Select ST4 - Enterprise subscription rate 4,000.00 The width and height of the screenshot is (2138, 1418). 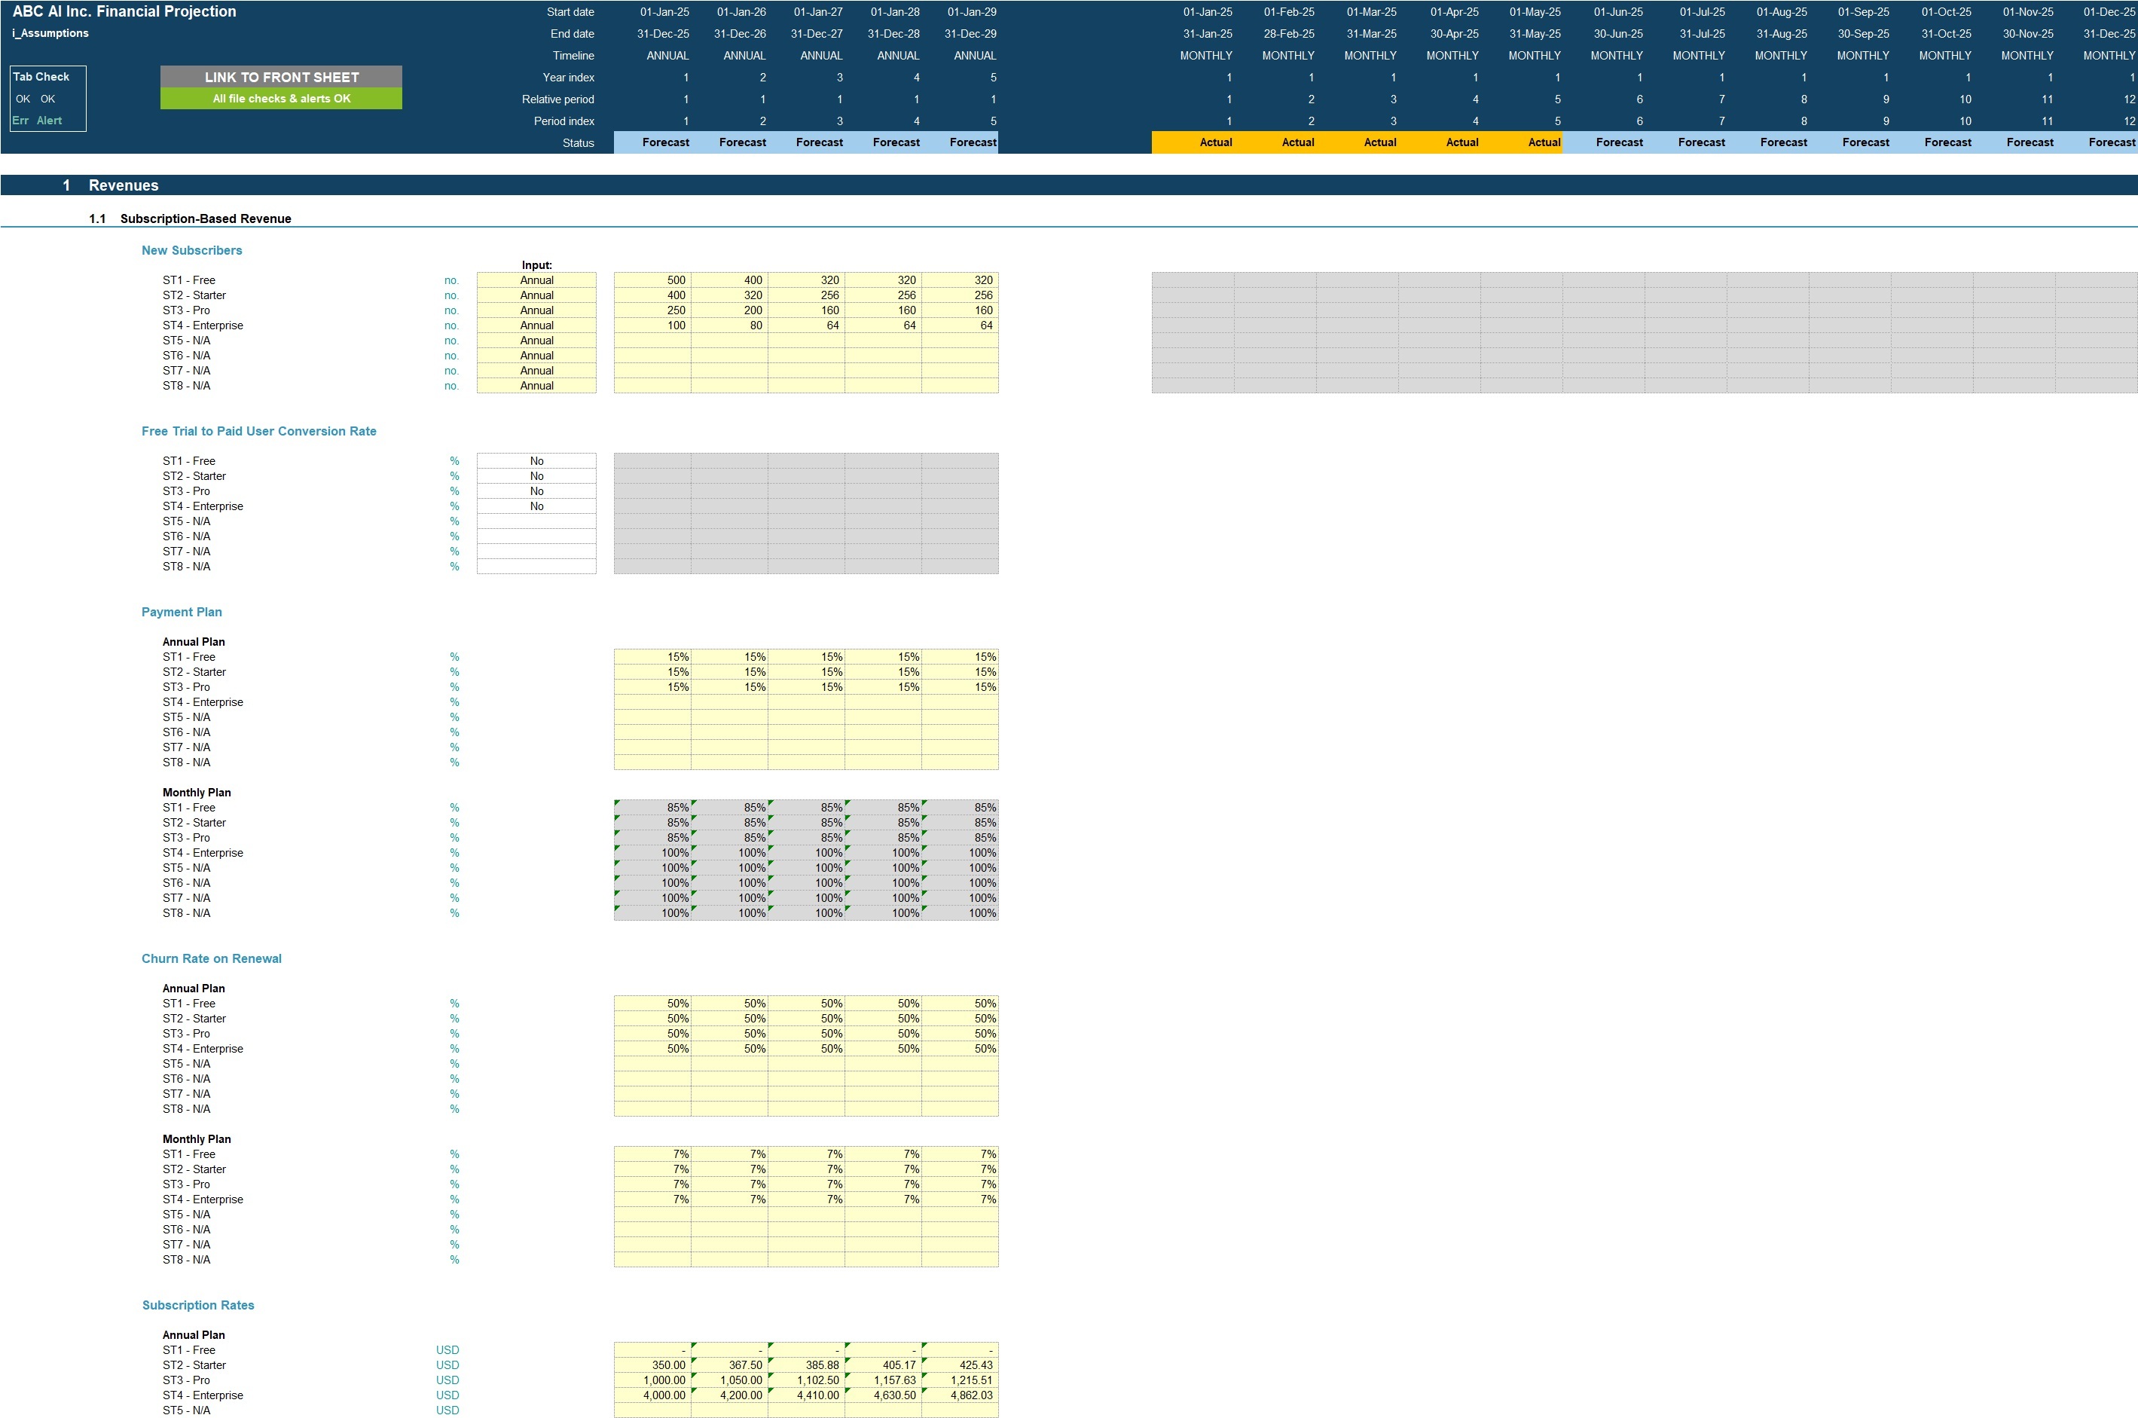click(x=652, y=1395)
